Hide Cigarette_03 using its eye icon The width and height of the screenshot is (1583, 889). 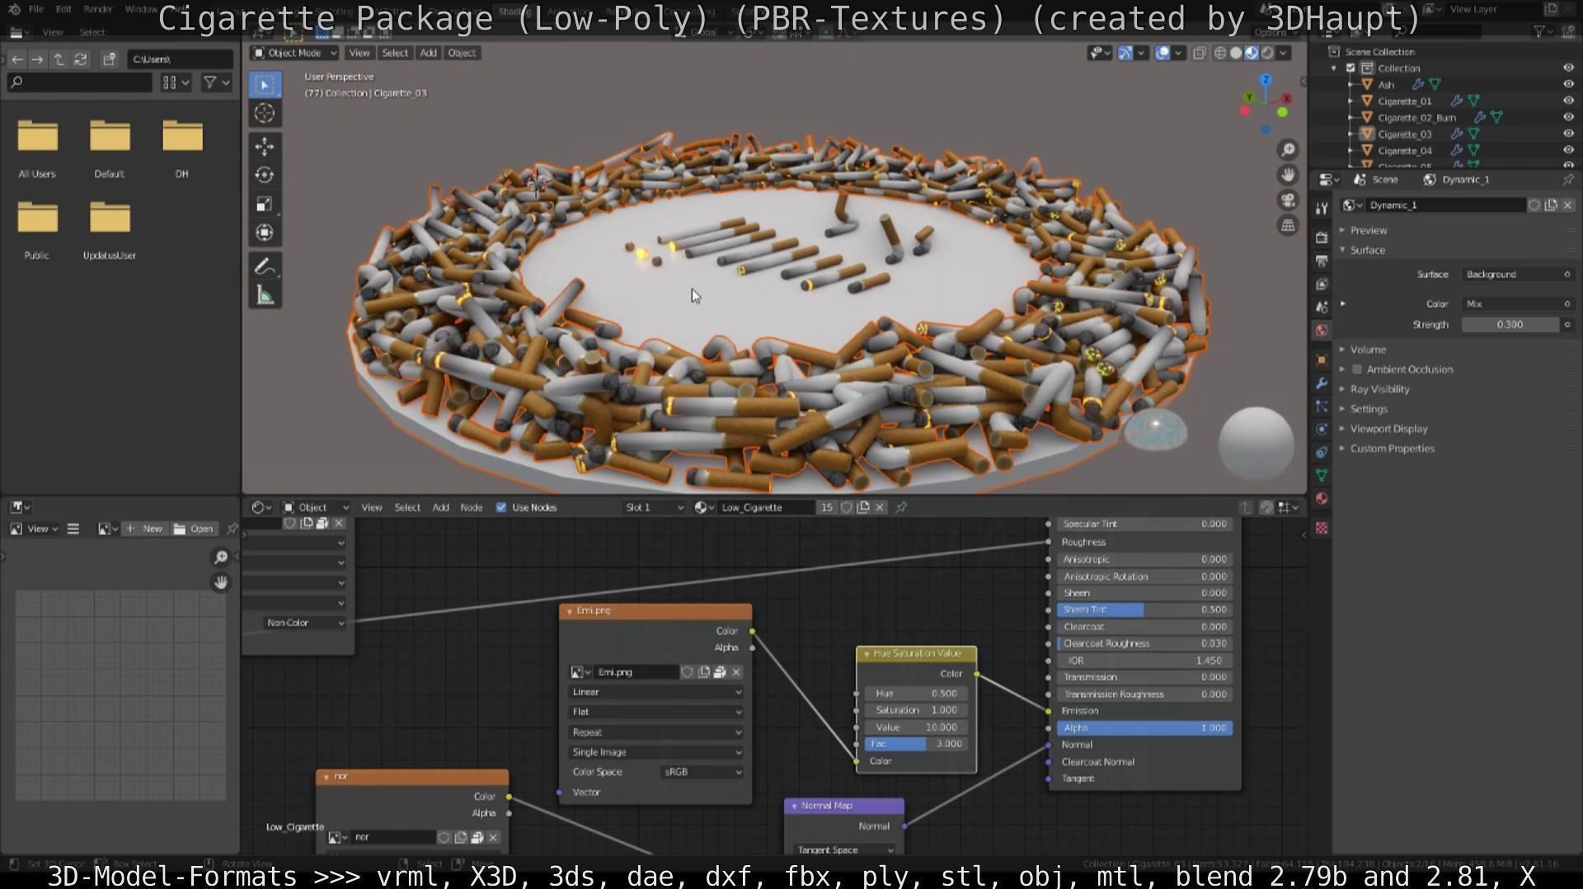(1568, 134)
